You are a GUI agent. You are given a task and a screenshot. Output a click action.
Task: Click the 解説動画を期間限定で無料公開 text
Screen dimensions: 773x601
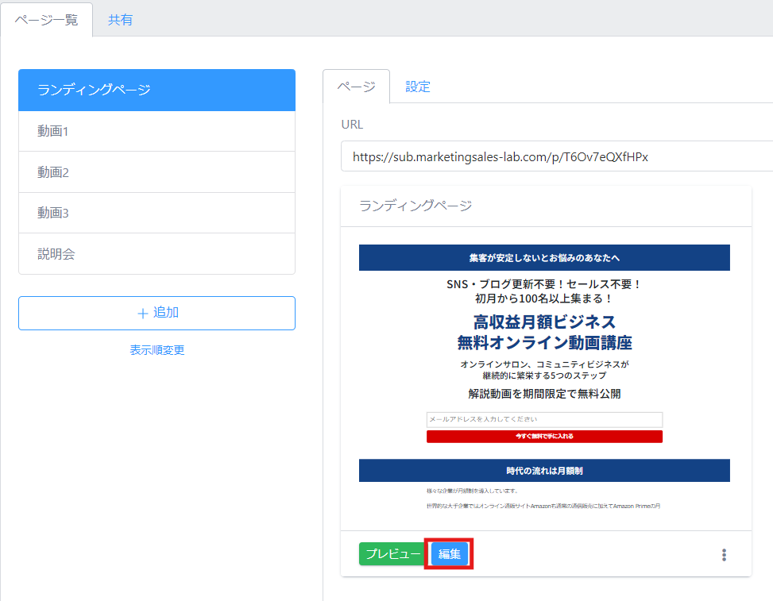tap(544, 394)
